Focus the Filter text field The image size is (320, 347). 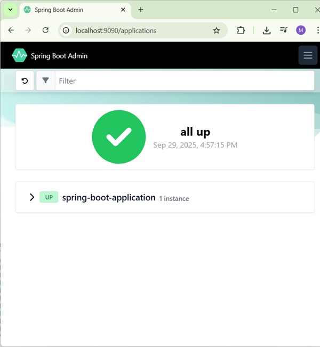(185, 81)
